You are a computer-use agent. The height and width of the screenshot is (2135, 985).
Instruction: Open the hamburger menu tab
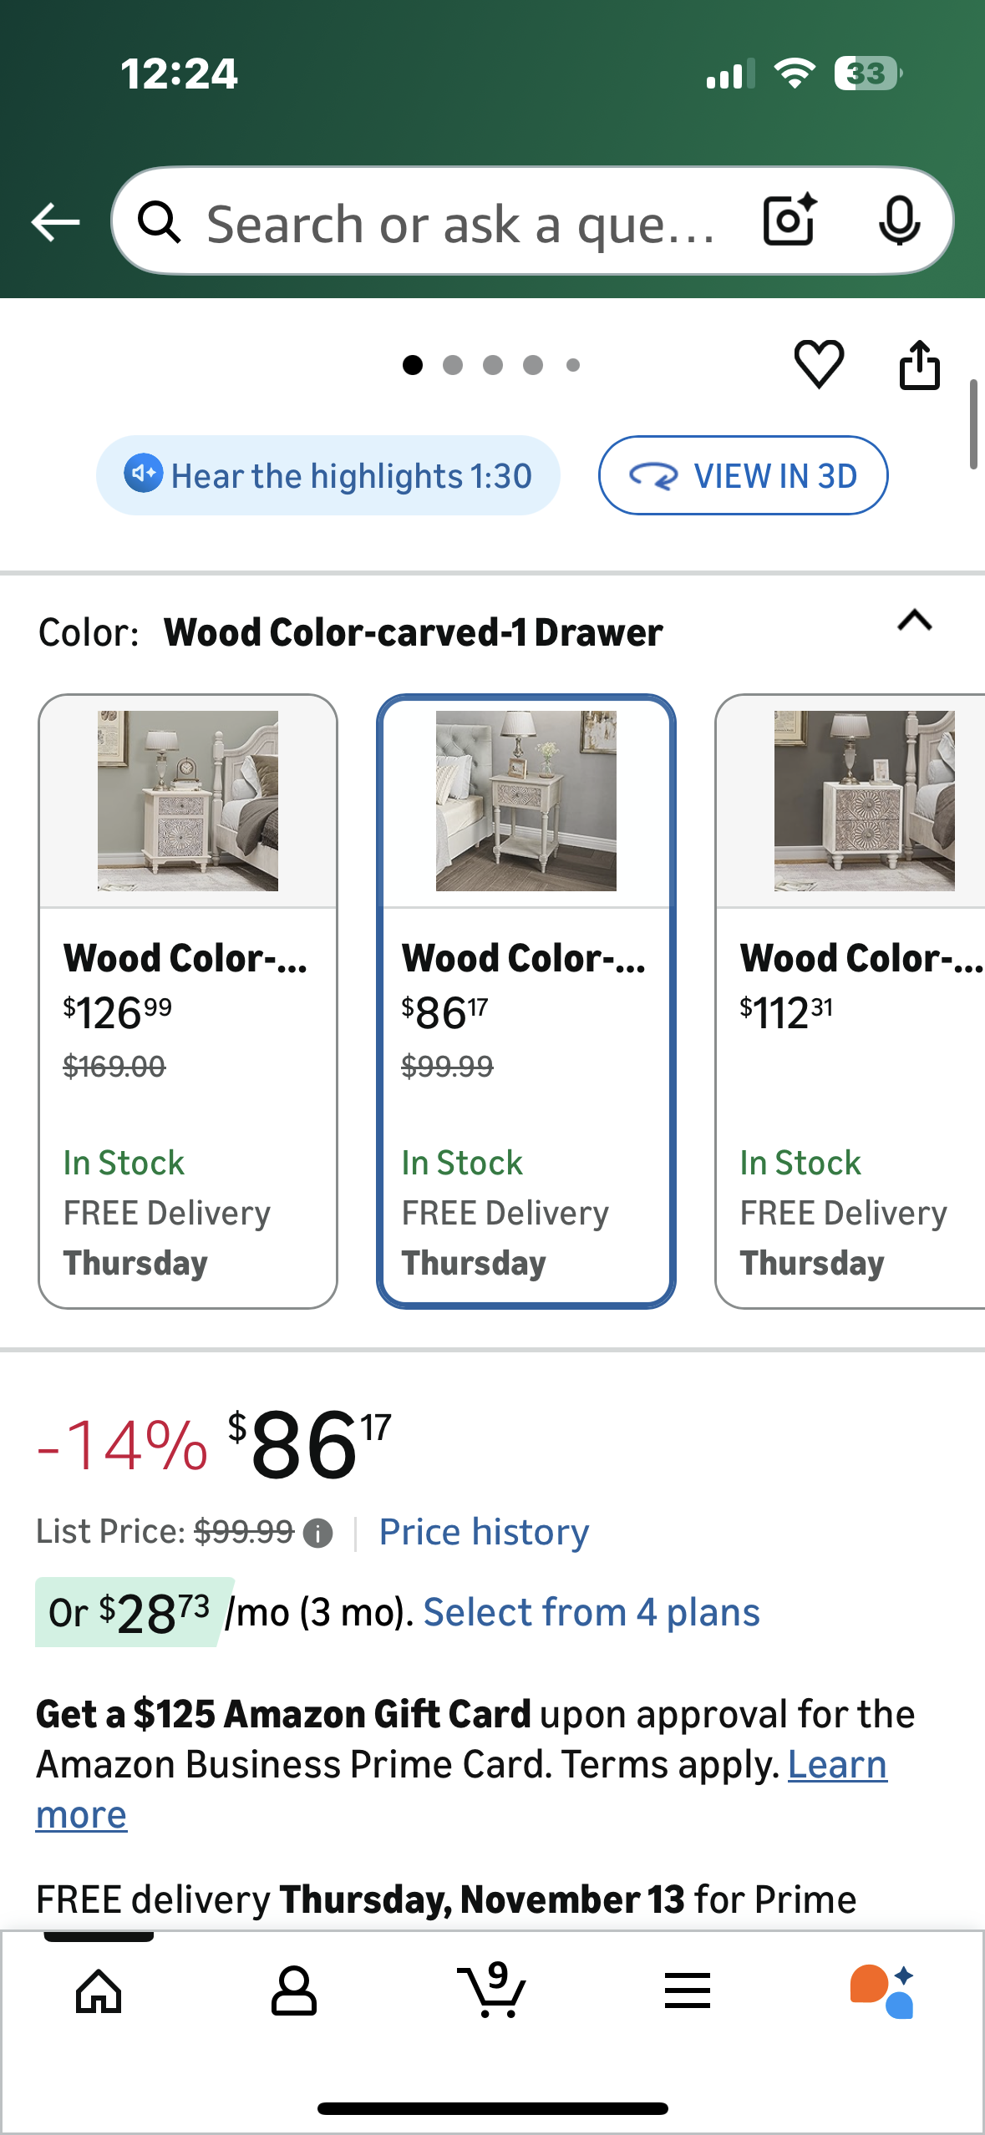coord(687,1990)
